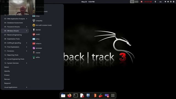The height and width of the screenshot is (99, 176).
Task: Expand Usual Applications submenu arrow
Action: click(x=27, y=87)
